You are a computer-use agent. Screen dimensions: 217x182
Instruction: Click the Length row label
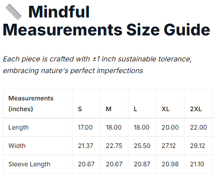18,127
